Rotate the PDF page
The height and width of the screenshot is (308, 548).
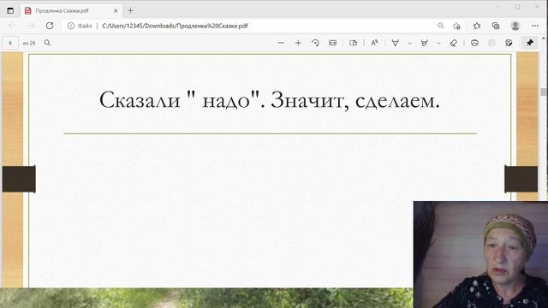pos(315,43)
